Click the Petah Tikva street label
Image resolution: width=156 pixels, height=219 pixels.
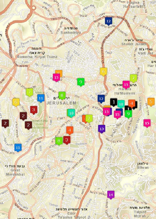(29, 42)
